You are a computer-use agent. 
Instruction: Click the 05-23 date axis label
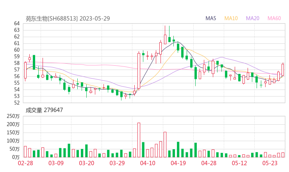270,163
